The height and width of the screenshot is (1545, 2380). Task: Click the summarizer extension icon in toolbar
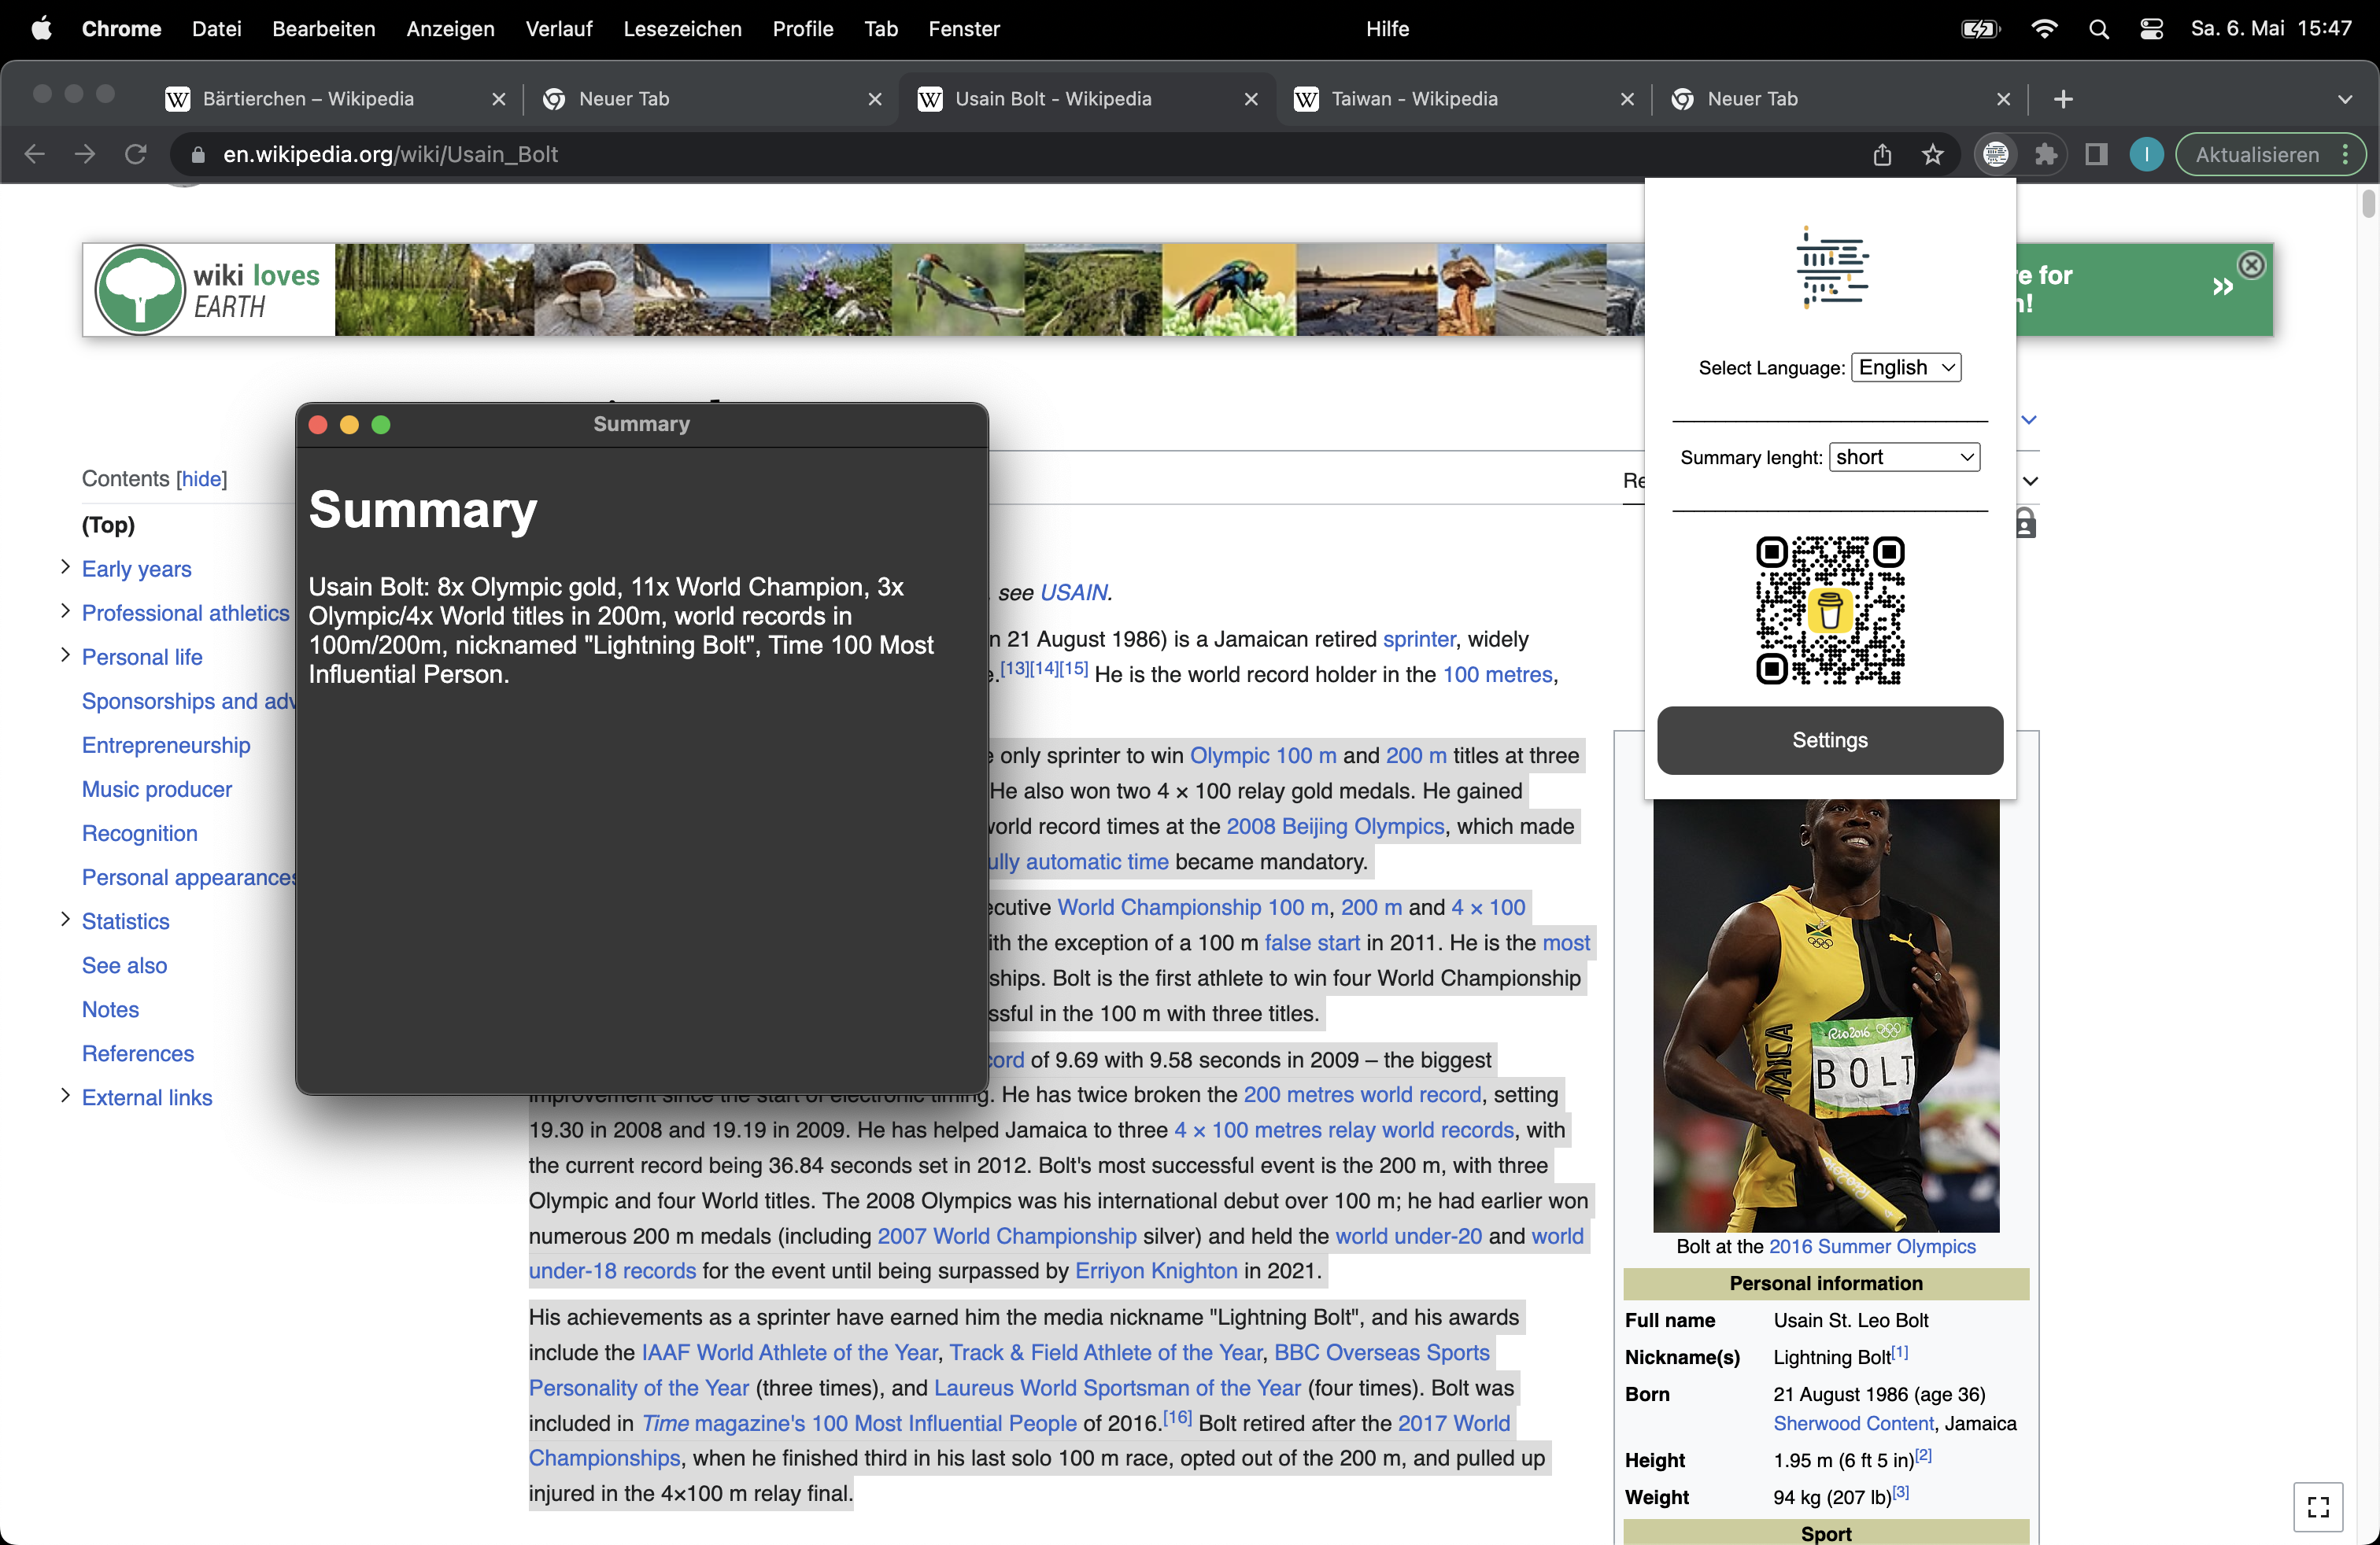[x=1995, y=155]
